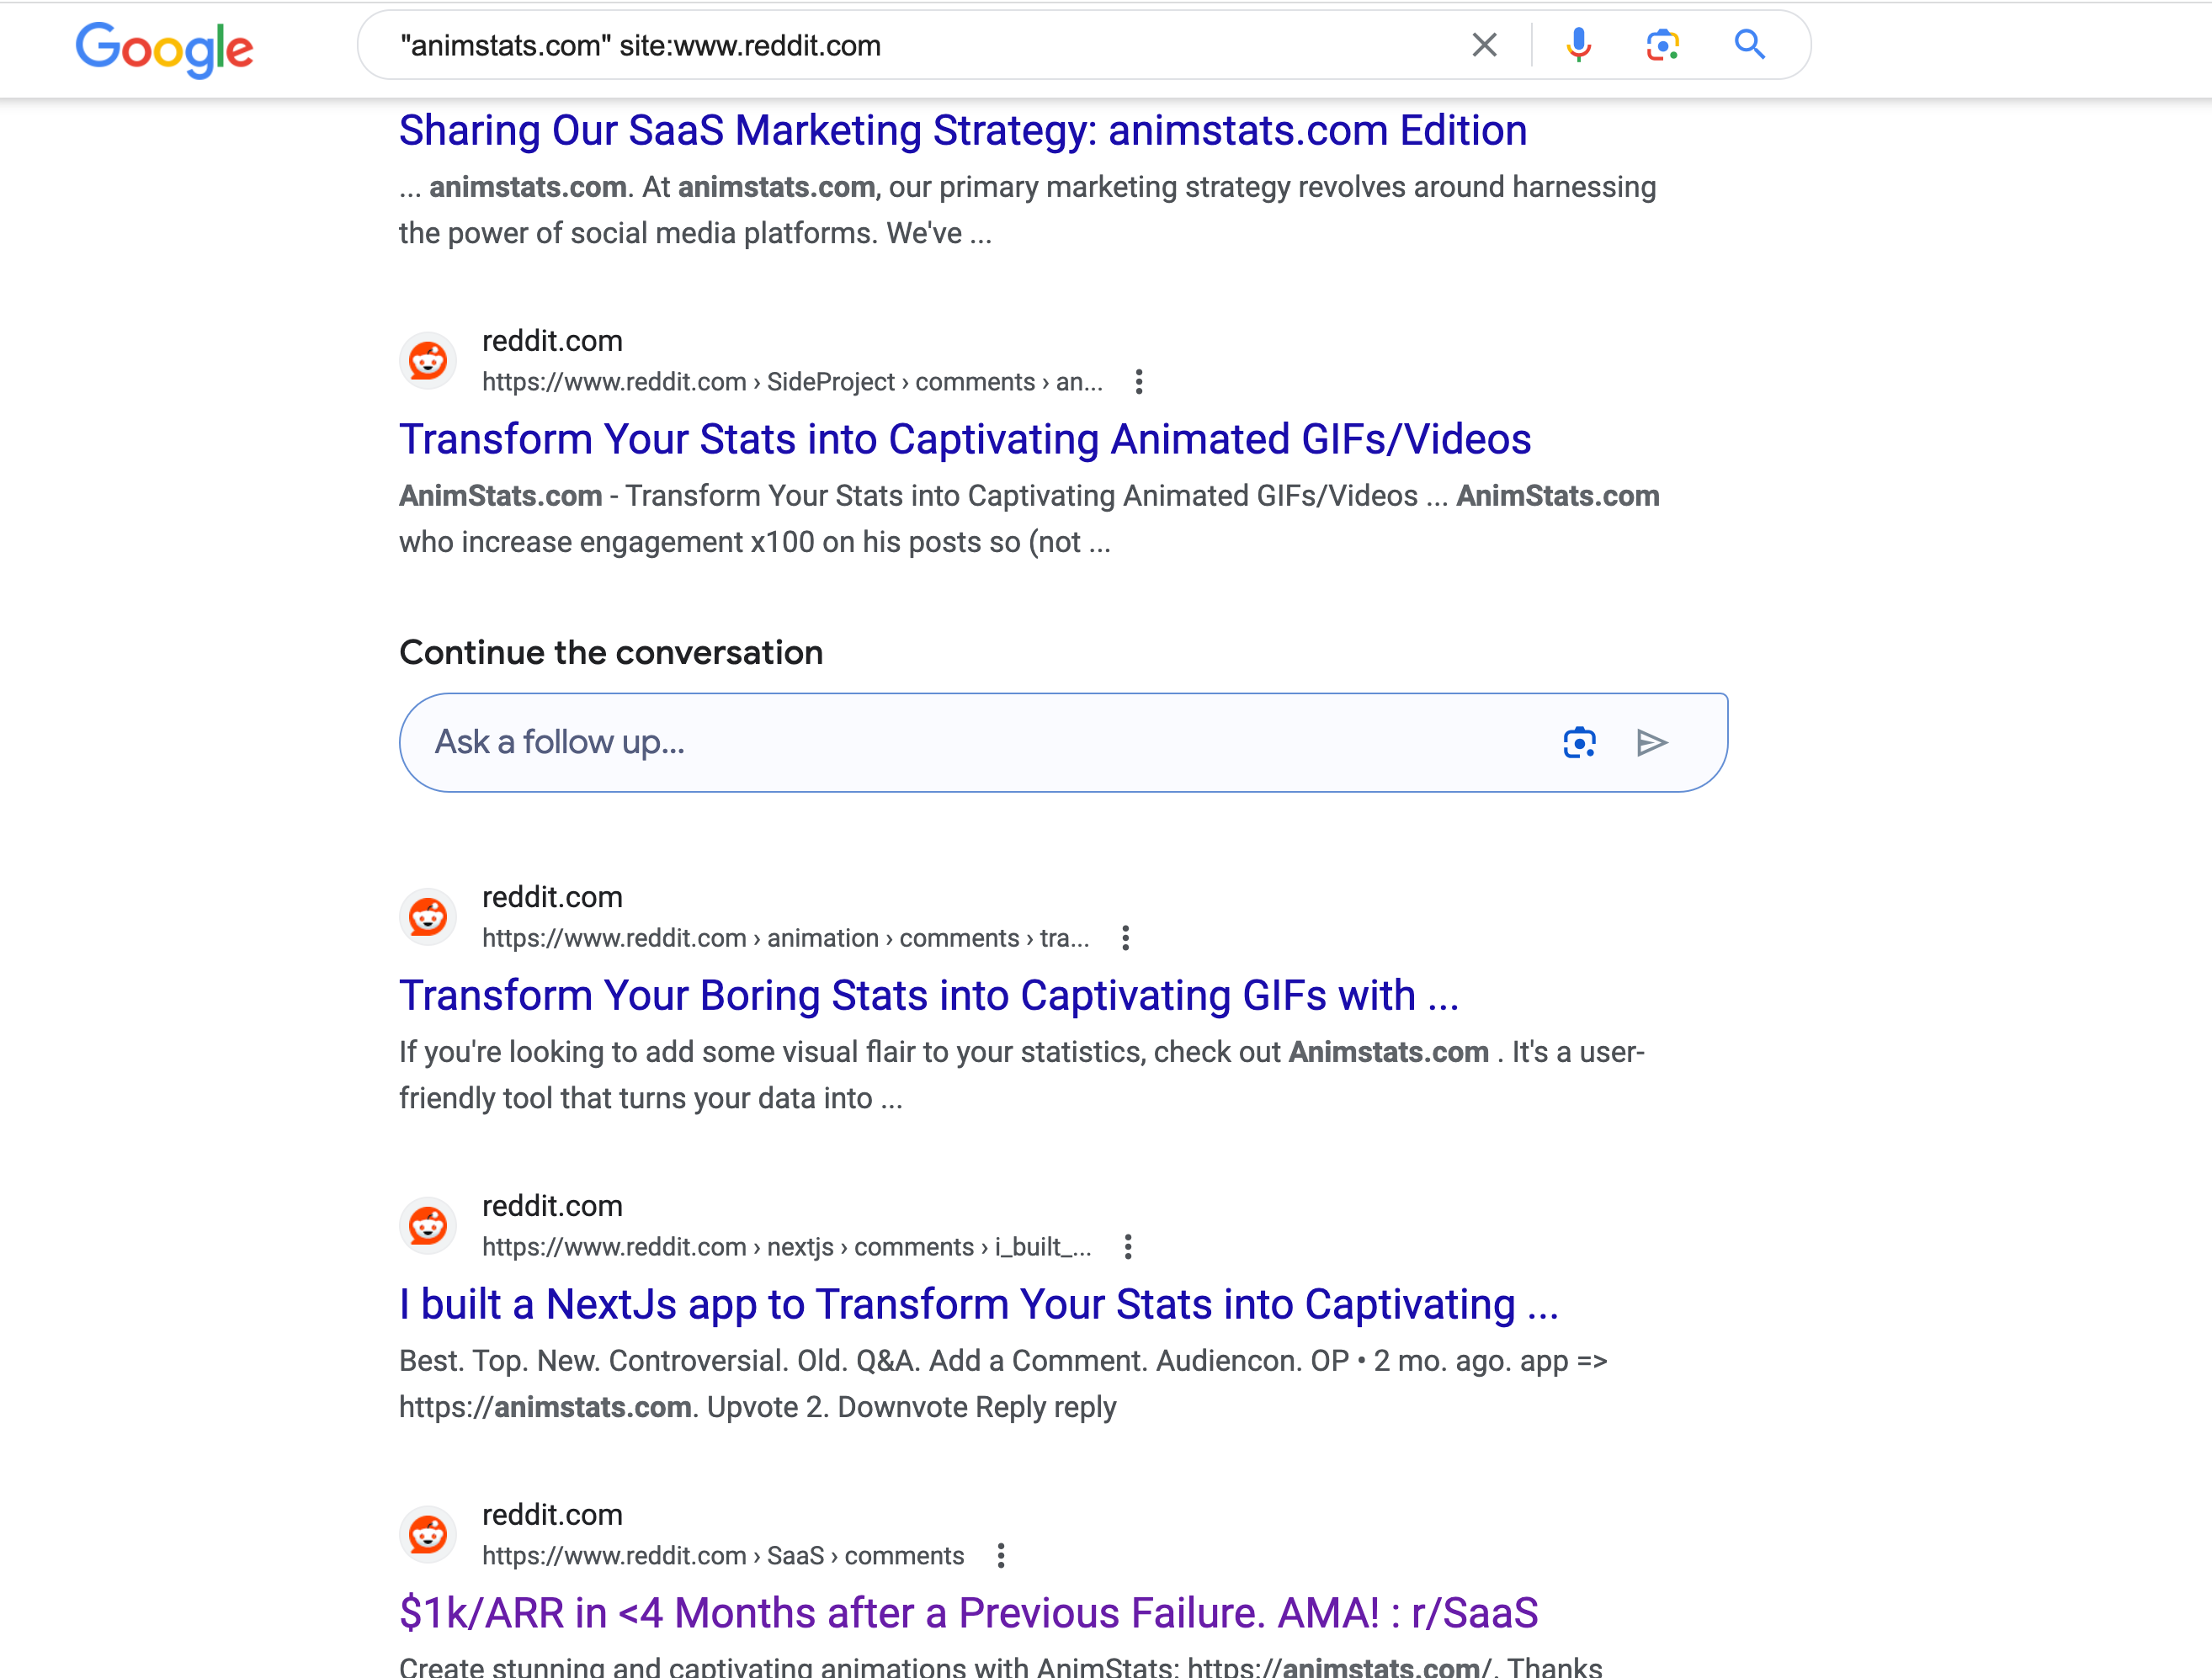Open more options for animation result

[1126, 938]
